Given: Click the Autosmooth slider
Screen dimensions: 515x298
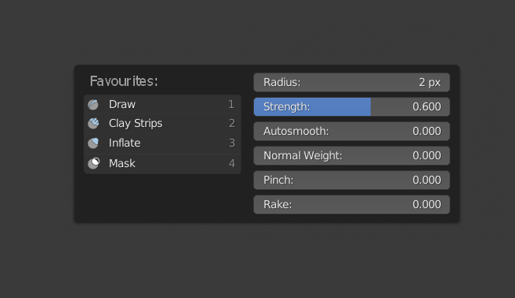Looking at the screenshot, I should coord(352,132).
